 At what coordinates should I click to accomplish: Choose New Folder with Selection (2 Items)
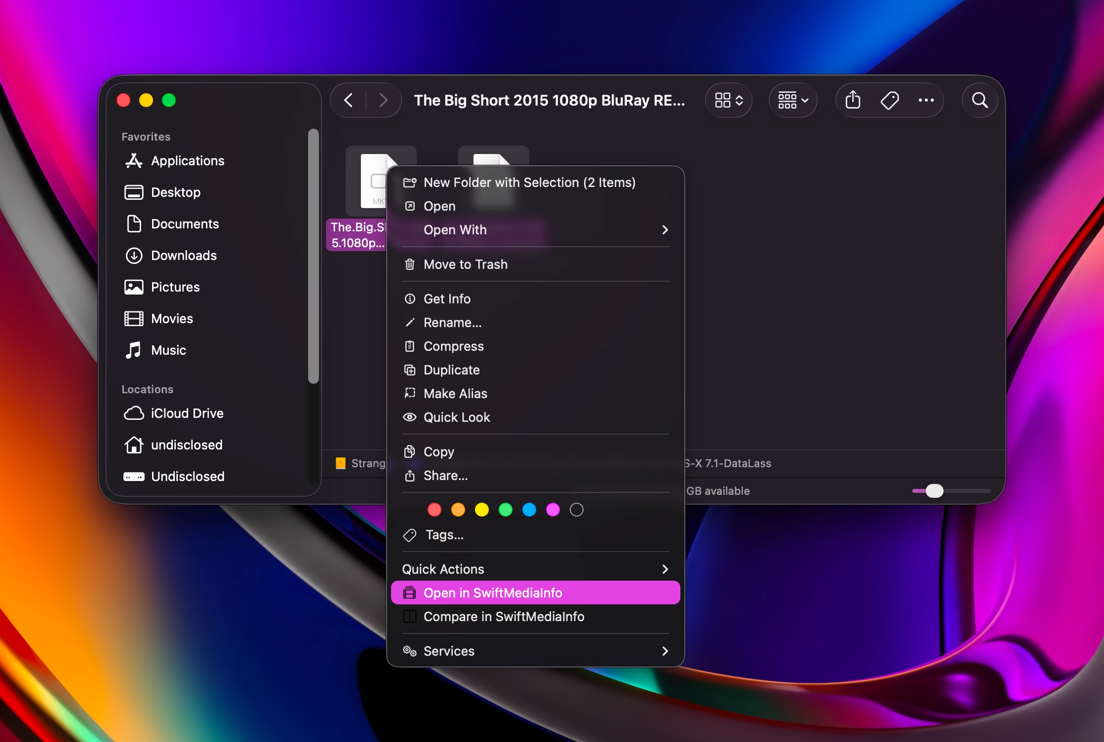click(x=536, y=183)
